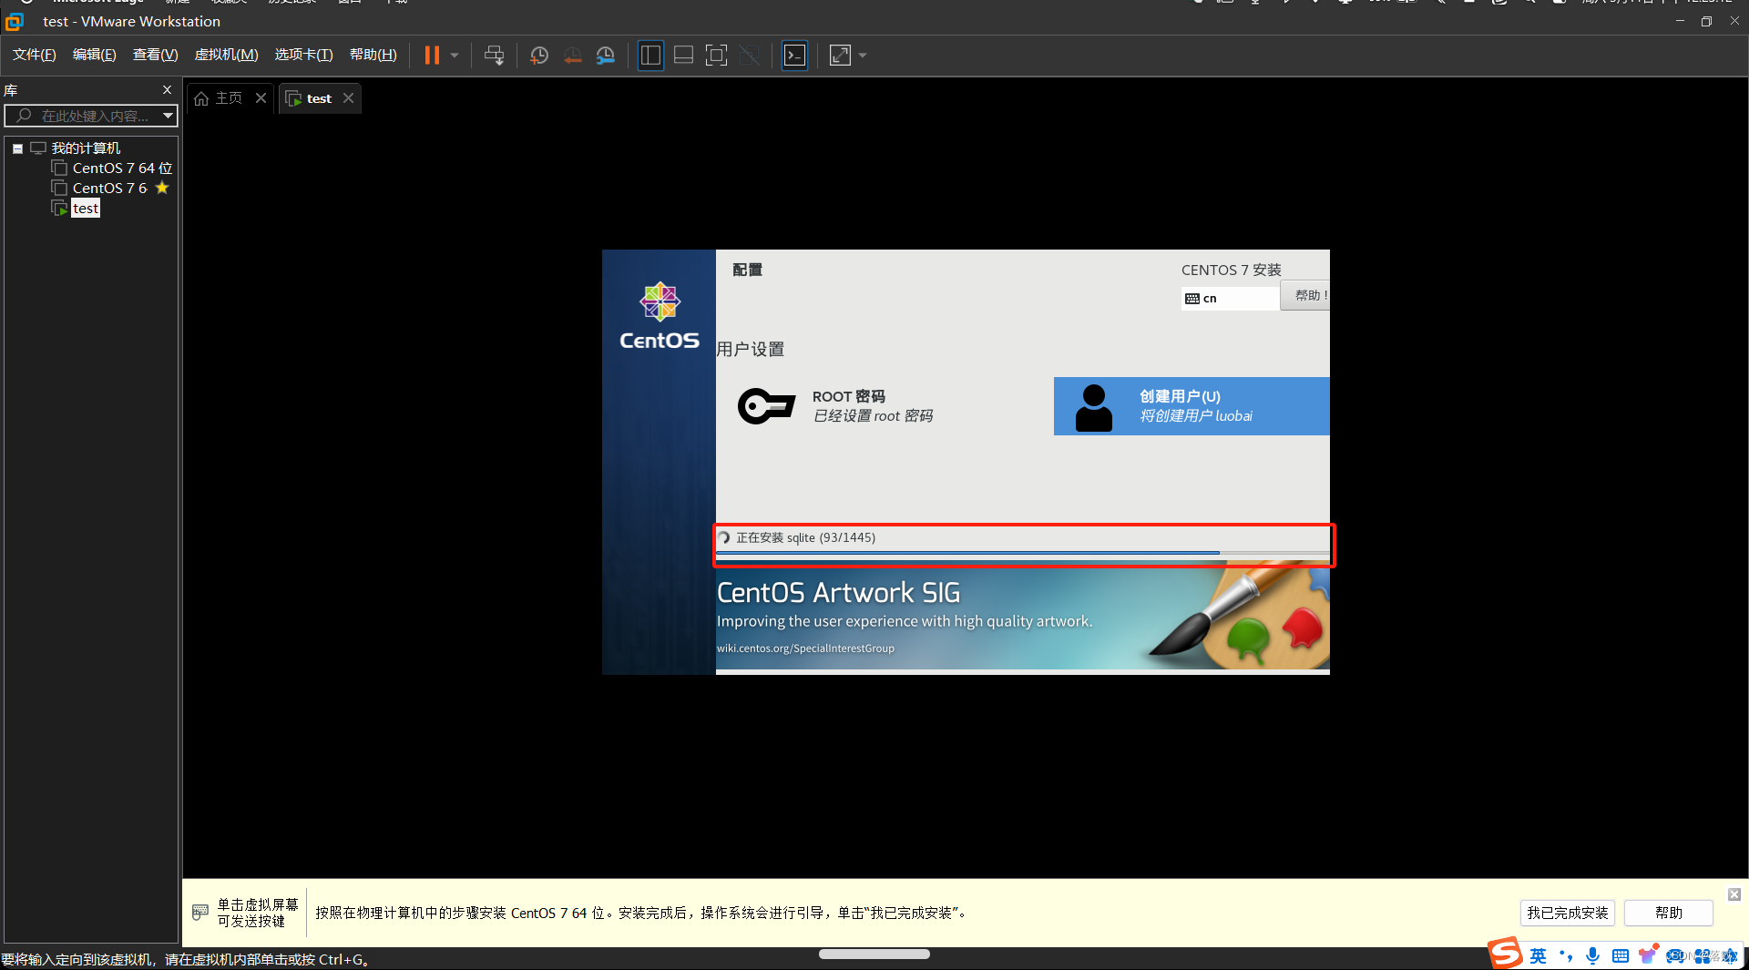Click the 正在安装 sqlite status text
This screenshot has width=1749, height=970.
tap(805, 537)
